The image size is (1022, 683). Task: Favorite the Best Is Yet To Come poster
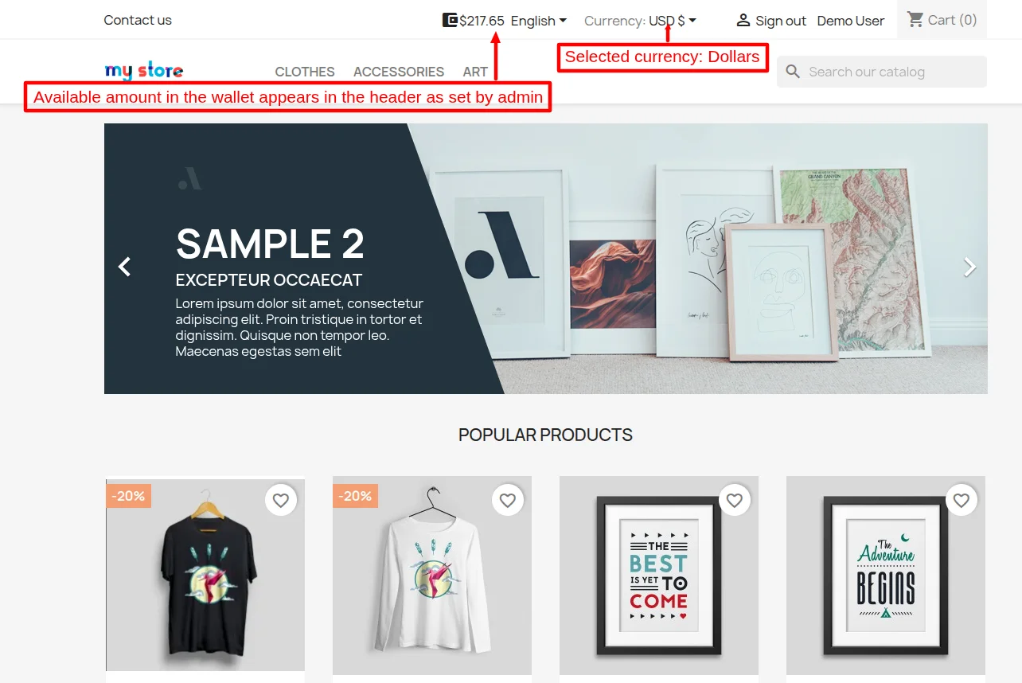tap(735, 500)
